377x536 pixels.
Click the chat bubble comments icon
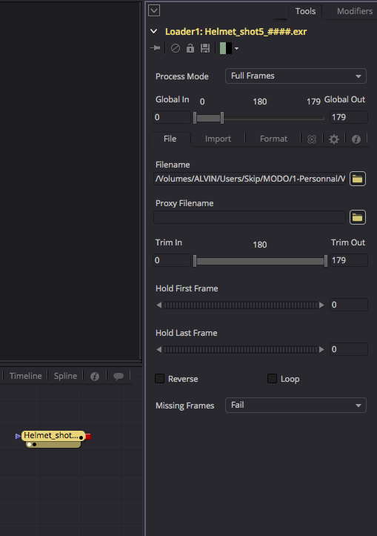point(119,377)
